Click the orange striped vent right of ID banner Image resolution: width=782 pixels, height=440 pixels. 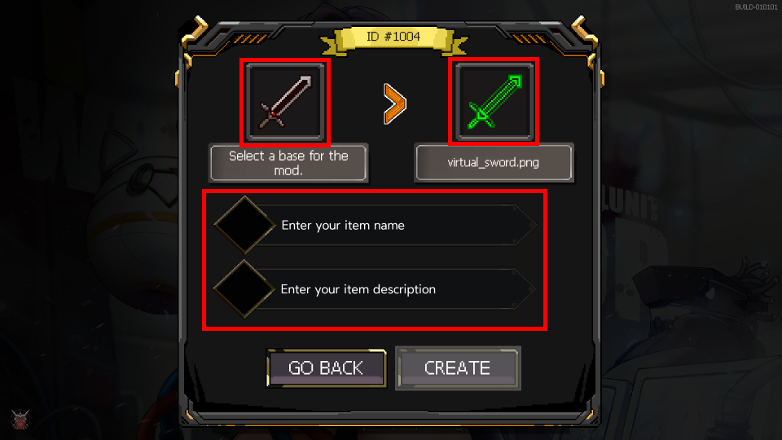[x=529, y=38]
